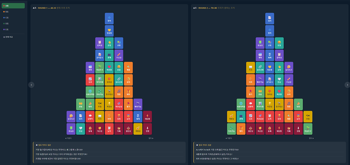
Task: Choose the 지배 crown card in AS-IS pyramid
Action: pyautogui.click(x=119, y=129)
